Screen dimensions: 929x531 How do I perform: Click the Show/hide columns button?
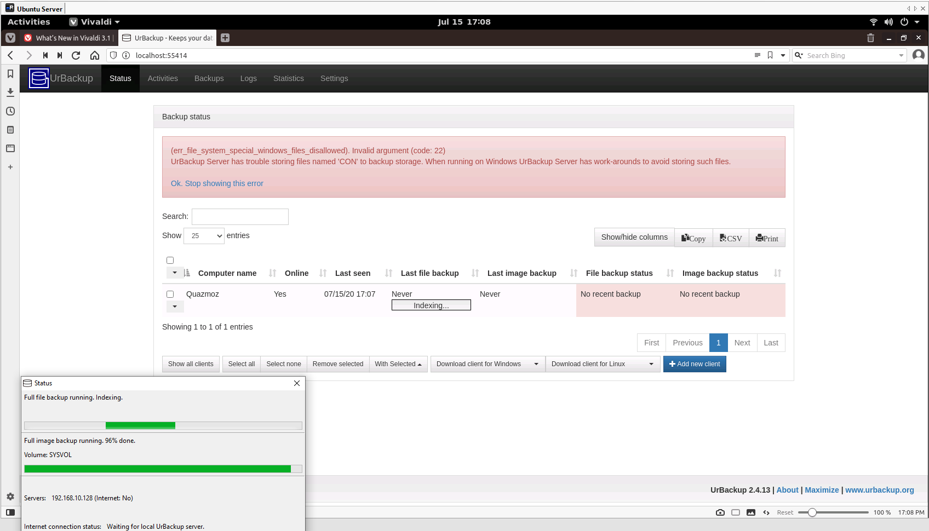click(634, 238)
